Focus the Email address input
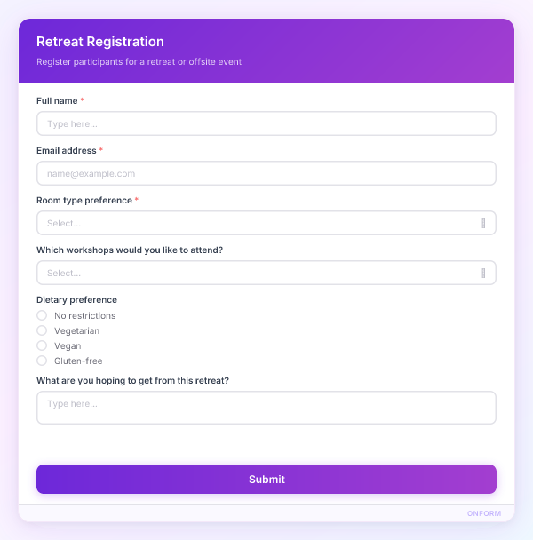533x540 pixels. (266, 173)
